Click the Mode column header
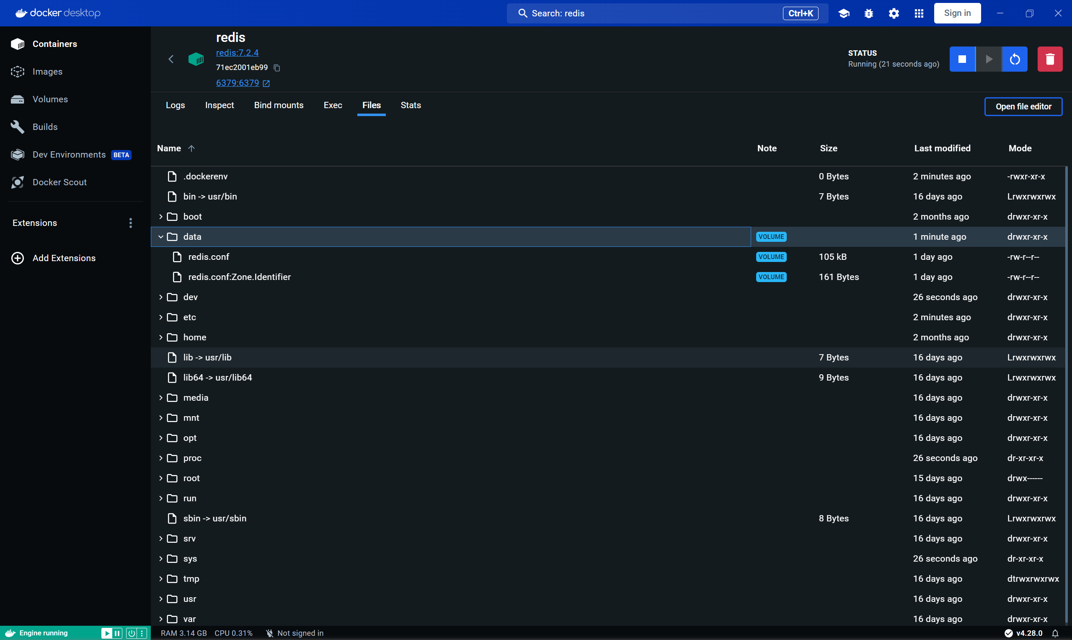Image resolution: width=1072 pixels, height=640 pixels. coord(1020,148)
